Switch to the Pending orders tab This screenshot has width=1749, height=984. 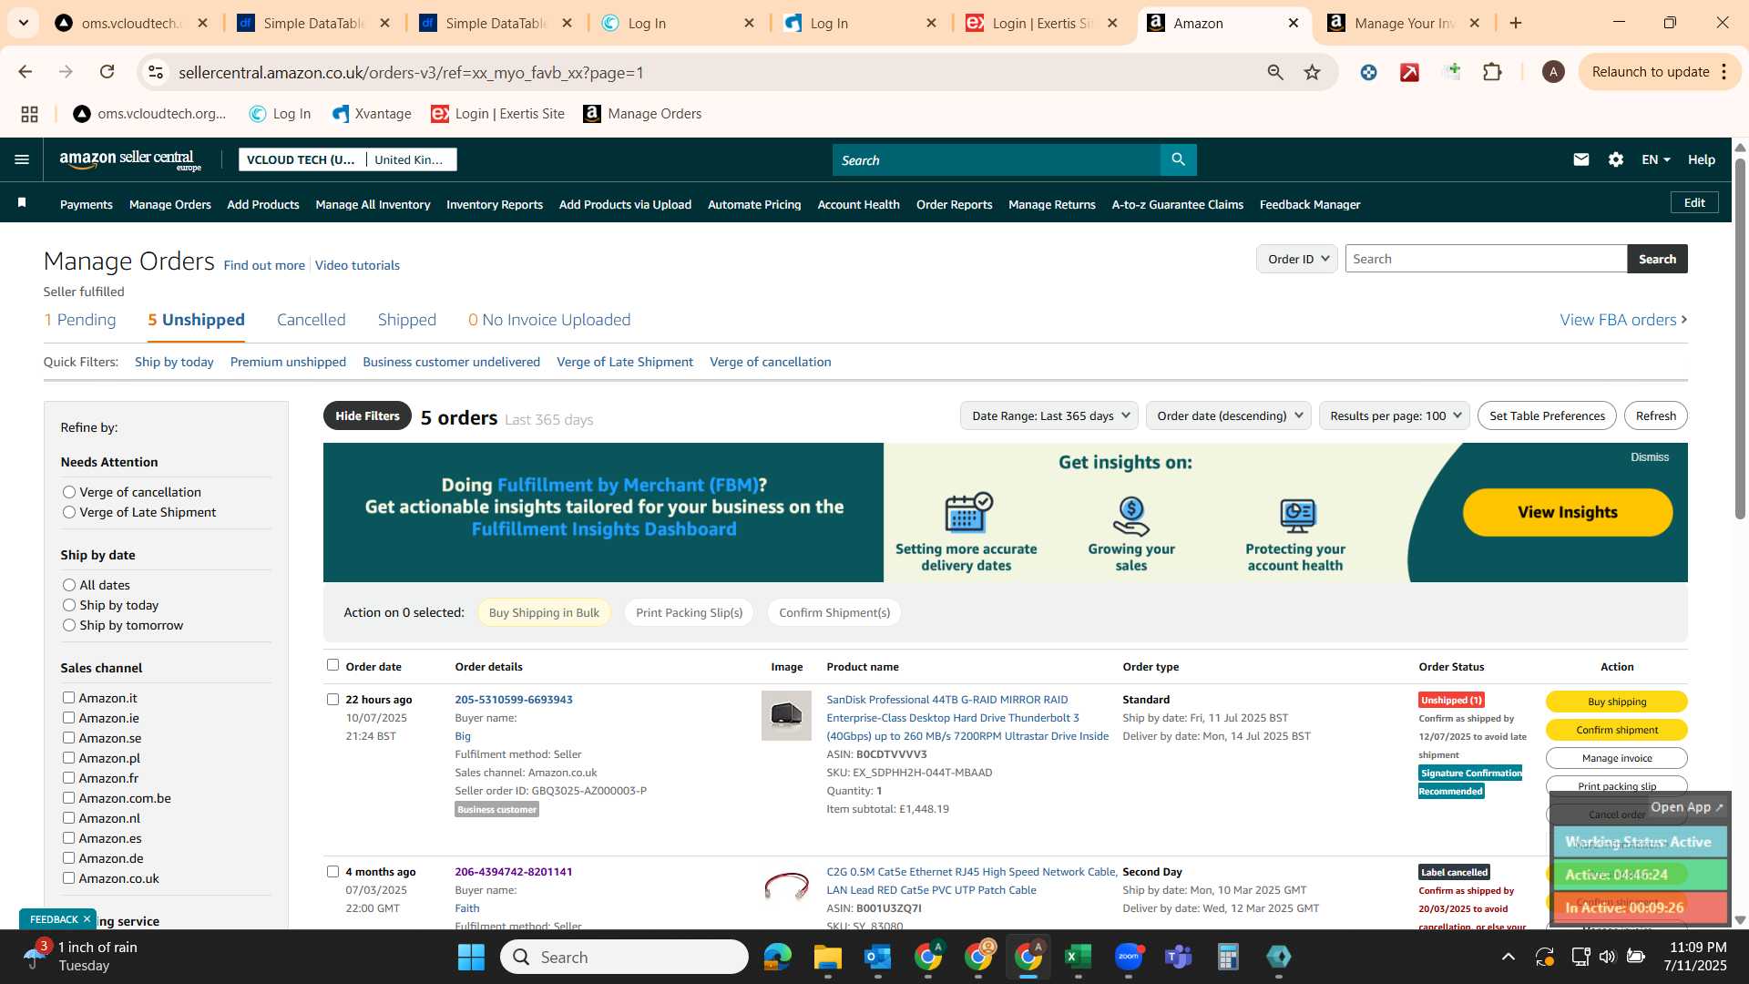click(80, 320)
